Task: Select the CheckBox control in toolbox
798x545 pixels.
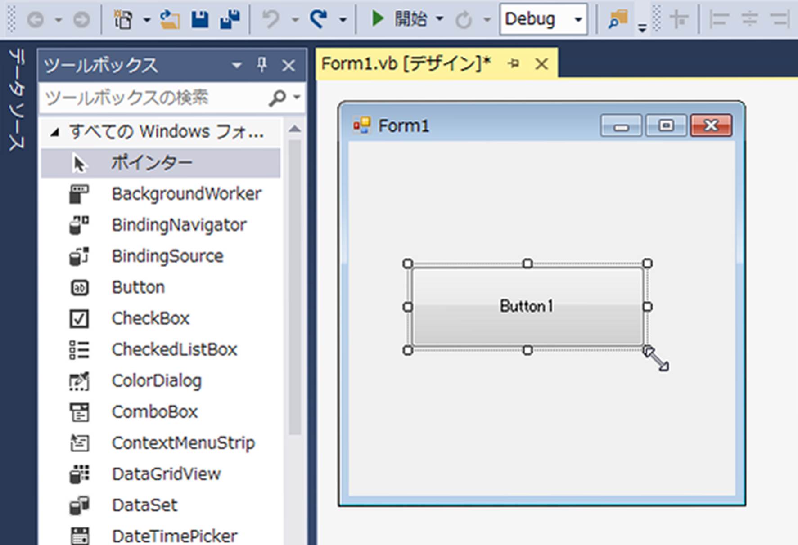Action: point(150,318)
